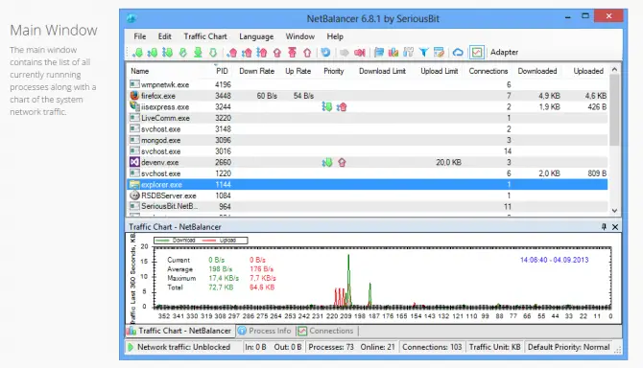Open the File menu
This screenshot has width=643, height=368.
pos(140,36)
